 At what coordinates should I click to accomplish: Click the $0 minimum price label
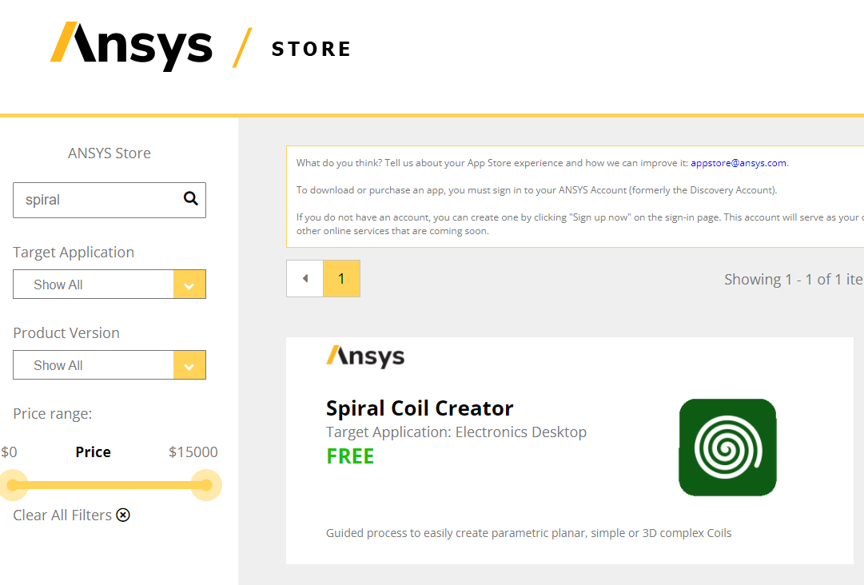click(9, 452)
